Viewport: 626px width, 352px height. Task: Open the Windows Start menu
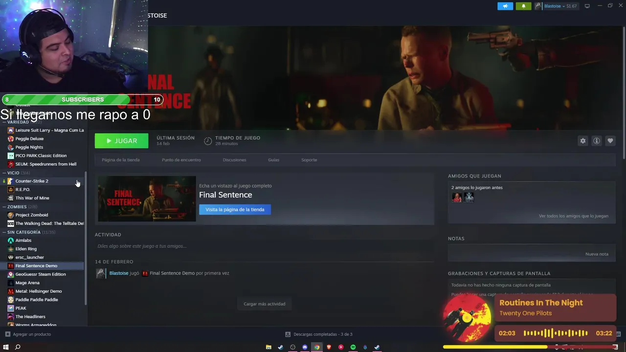pyautogui.click(x=6, y=347)
